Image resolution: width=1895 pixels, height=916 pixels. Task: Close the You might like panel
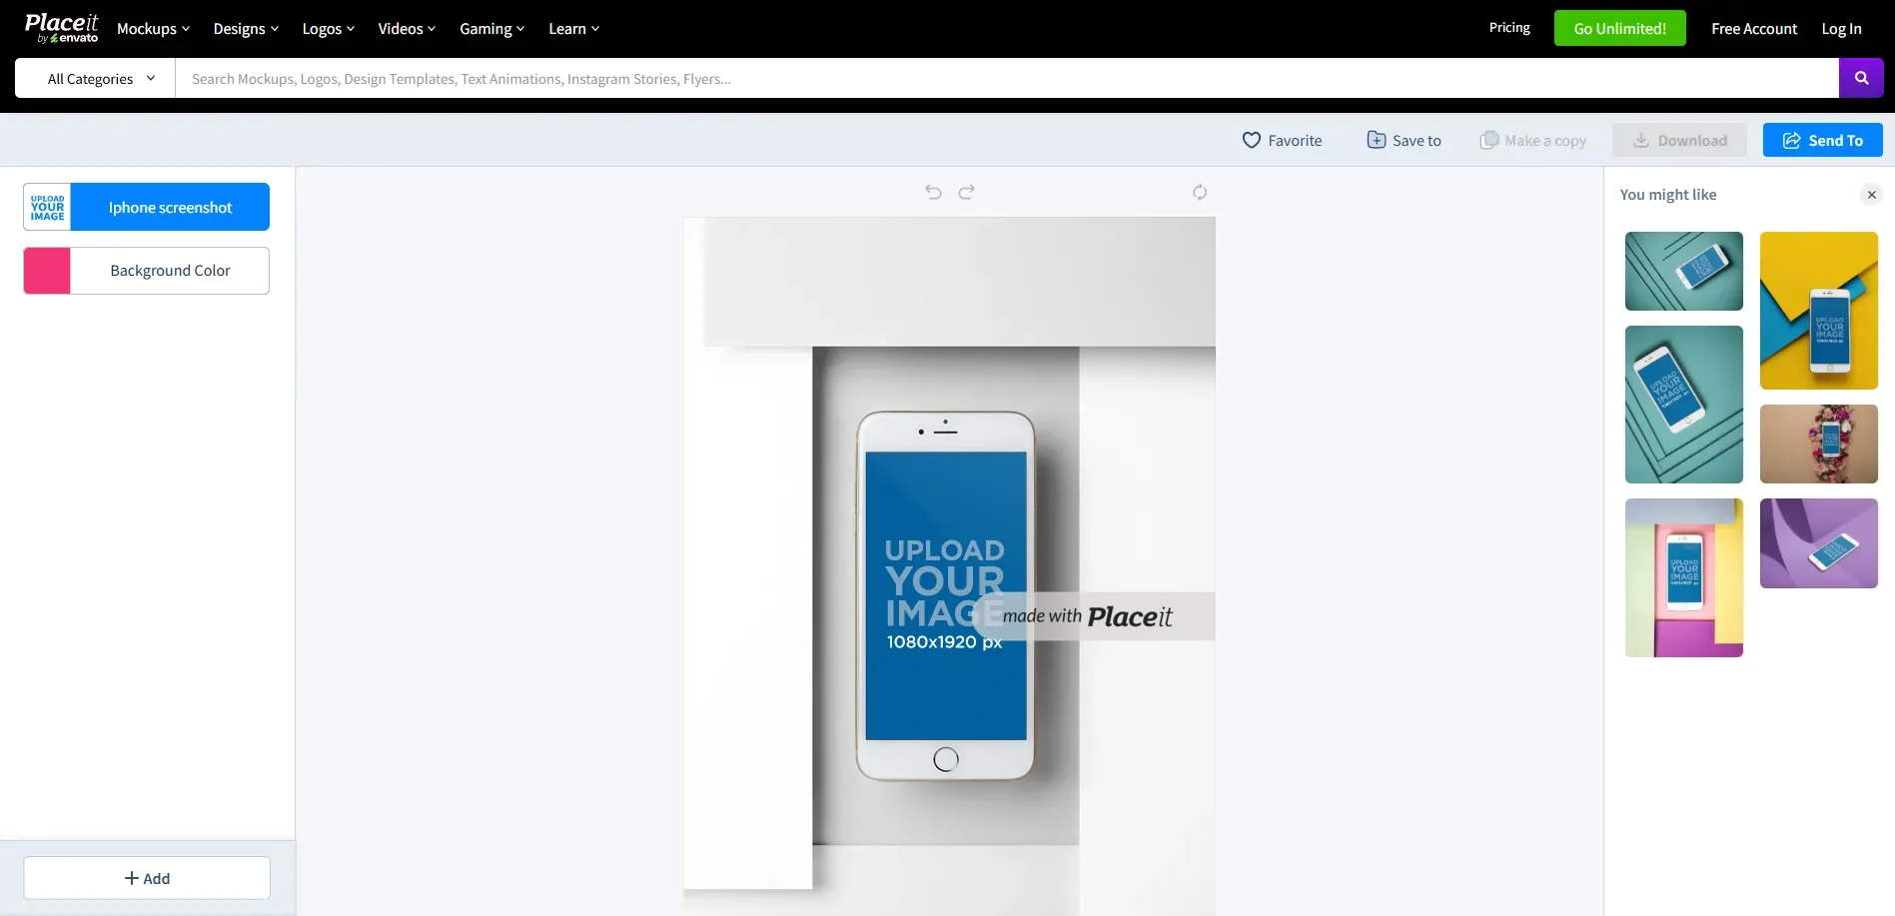pos(1871,195)
